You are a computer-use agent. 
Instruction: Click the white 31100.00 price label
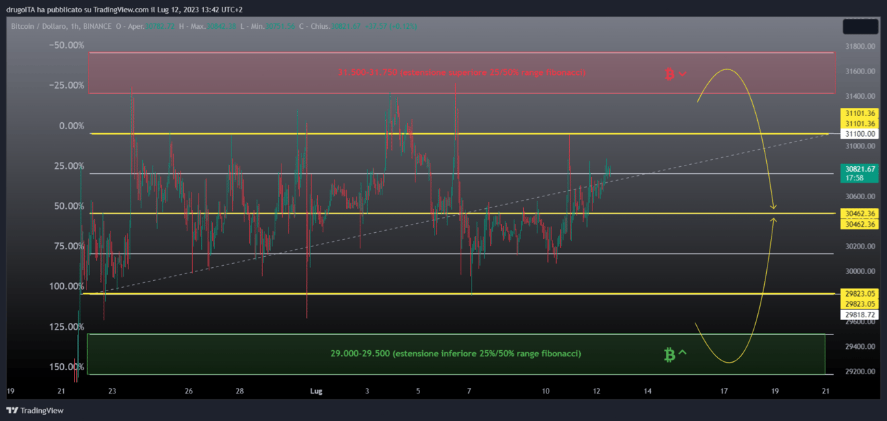(860, 134)
